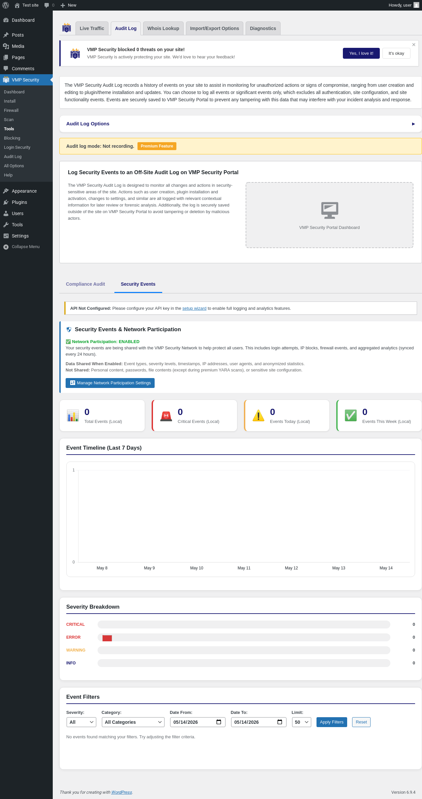Click the Total Events chart icon
The height and width of the screenshot is (799, 422).
73,416
